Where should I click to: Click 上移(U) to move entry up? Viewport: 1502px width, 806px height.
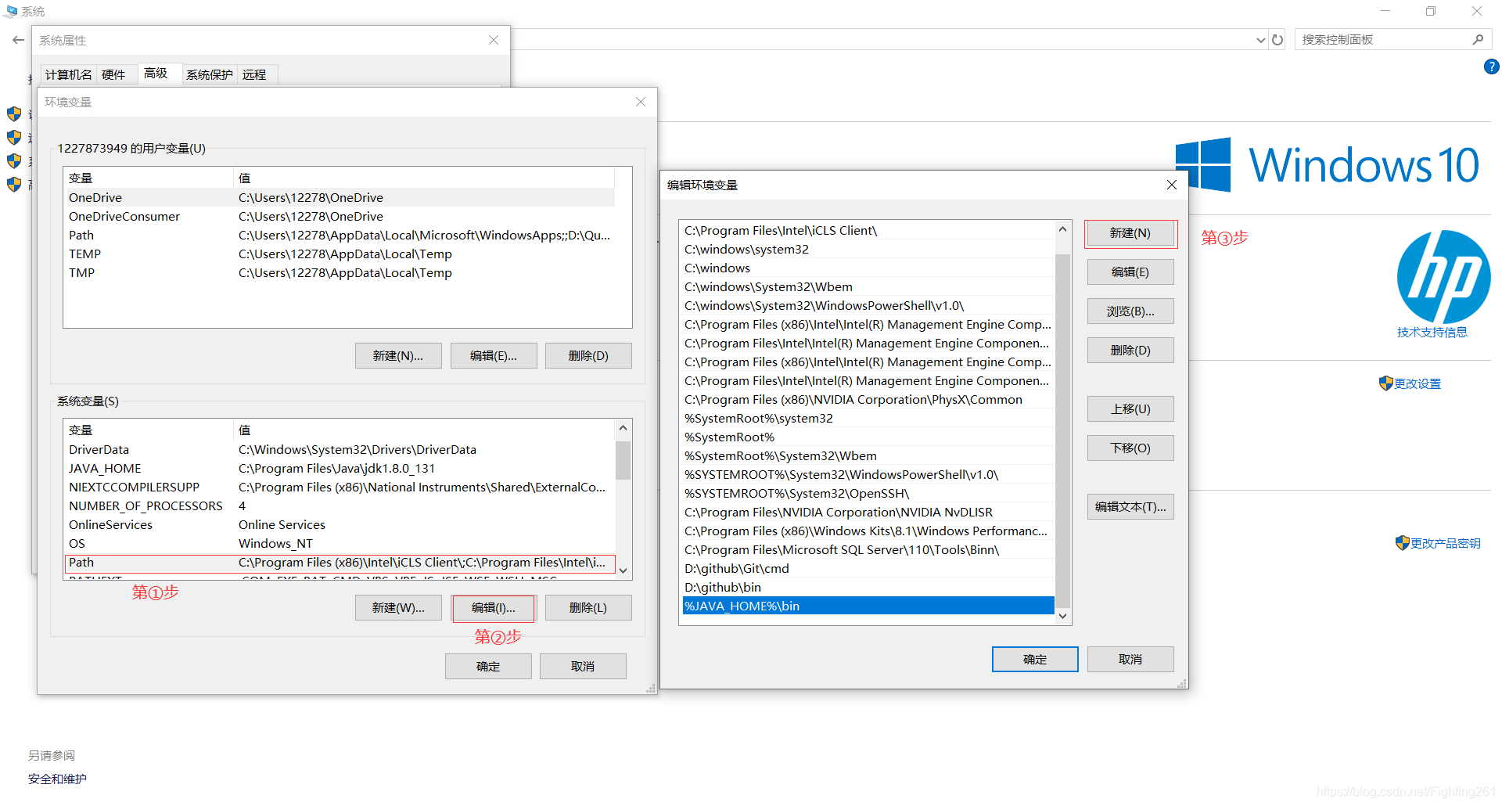pos(1130,409)
